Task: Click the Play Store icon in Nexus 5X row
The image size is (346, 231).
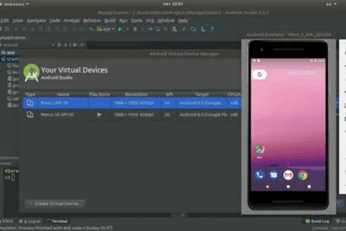Action: coord(100,114)
